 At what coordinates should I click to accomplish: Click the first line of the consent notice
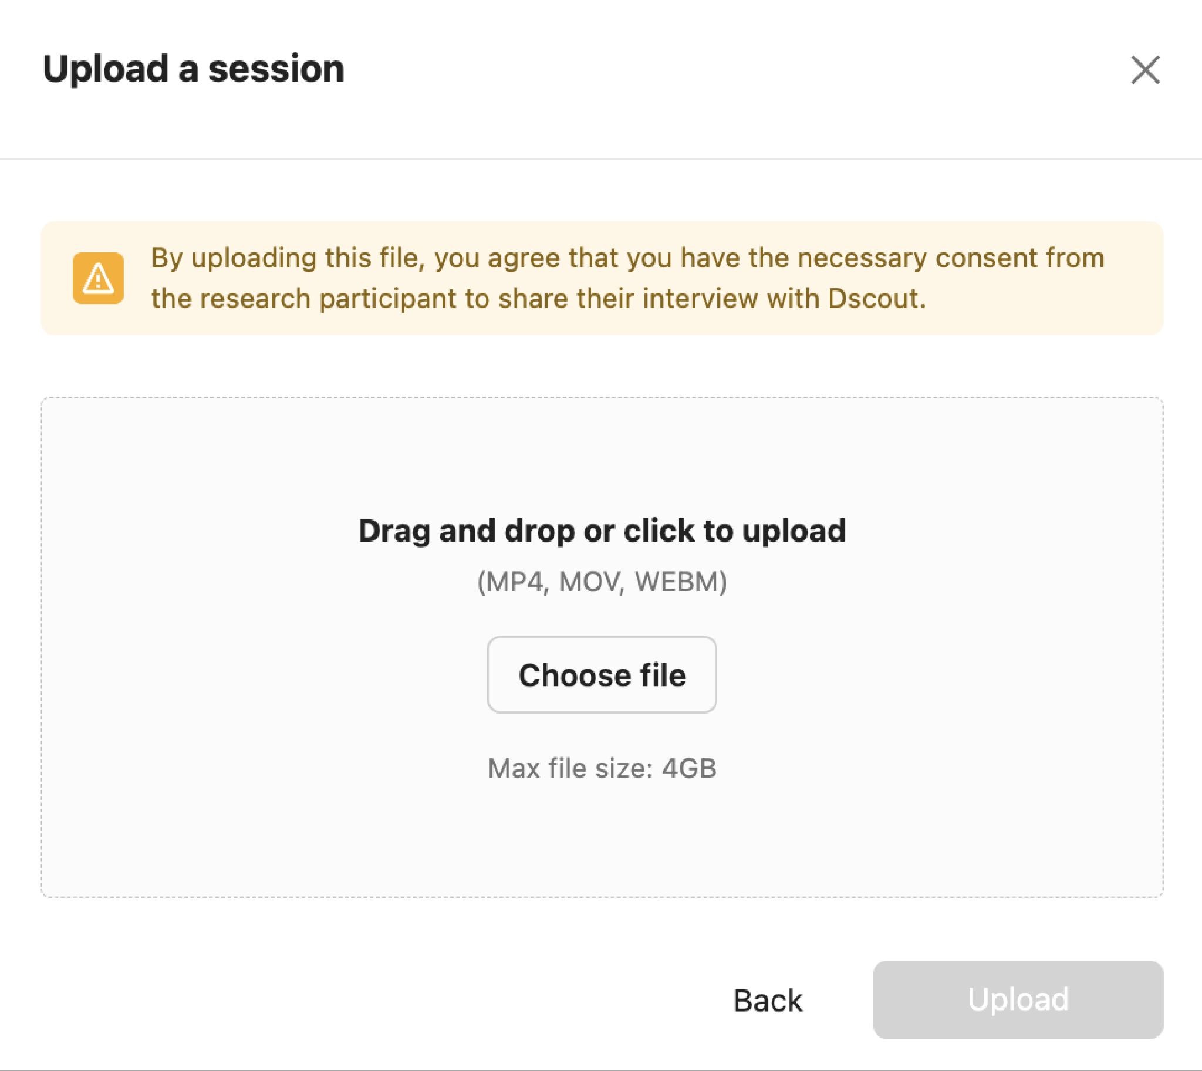pos(627,258)
